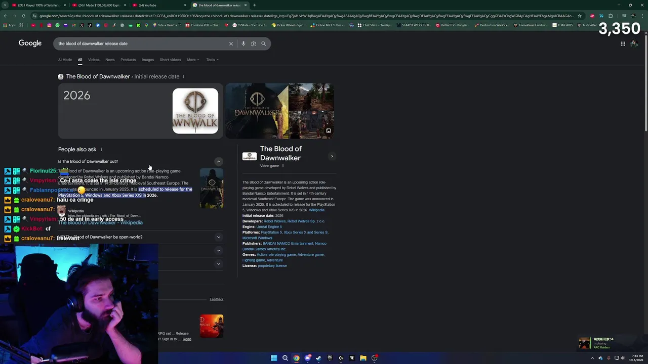Open 'Combine PDF' bookmark
The image size is (648, 364).
(x=202, y=25)
